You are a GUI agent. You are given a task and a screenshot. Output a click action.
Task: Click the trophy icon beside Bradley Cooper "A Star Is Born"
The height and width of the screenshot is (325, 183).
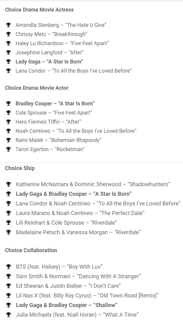8,103
